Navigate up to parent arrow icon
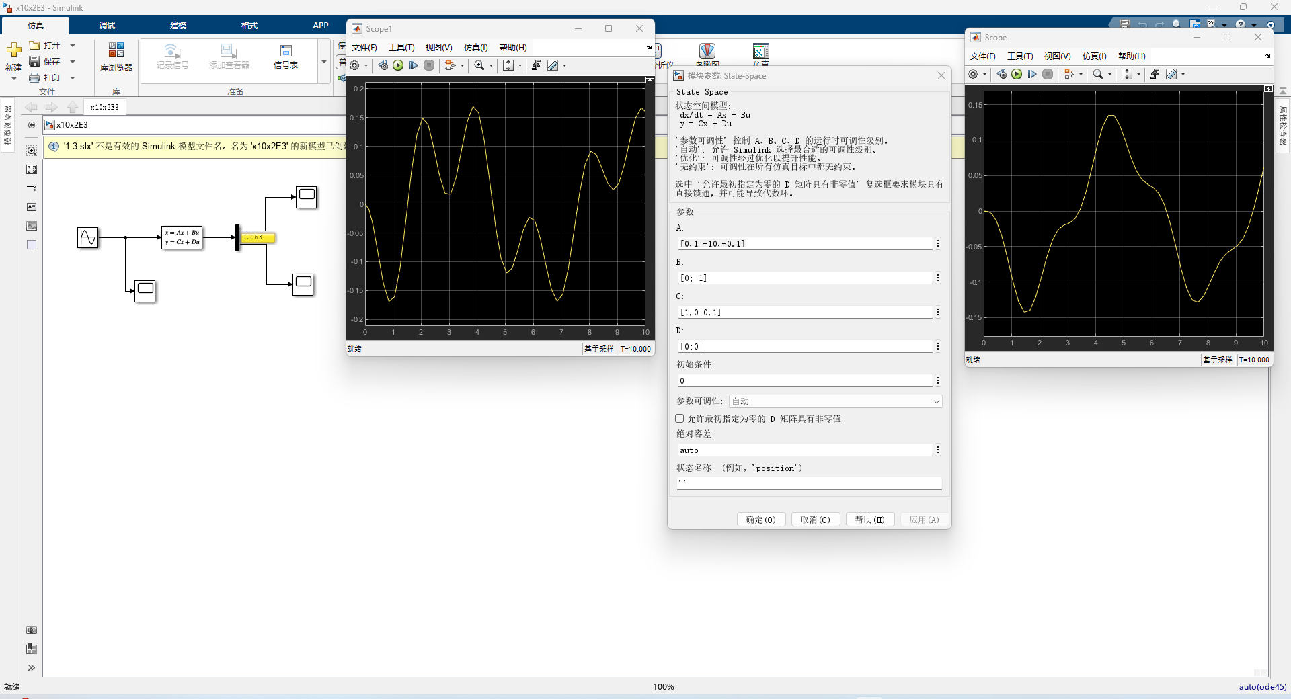Screen dimensions: 1291x699 click(73, 107)
